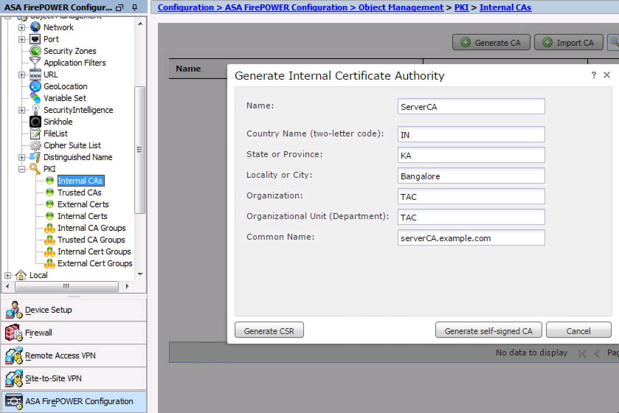Click Generate self-signed CA button
619x413 pixels.
click(x=488, y=330)
